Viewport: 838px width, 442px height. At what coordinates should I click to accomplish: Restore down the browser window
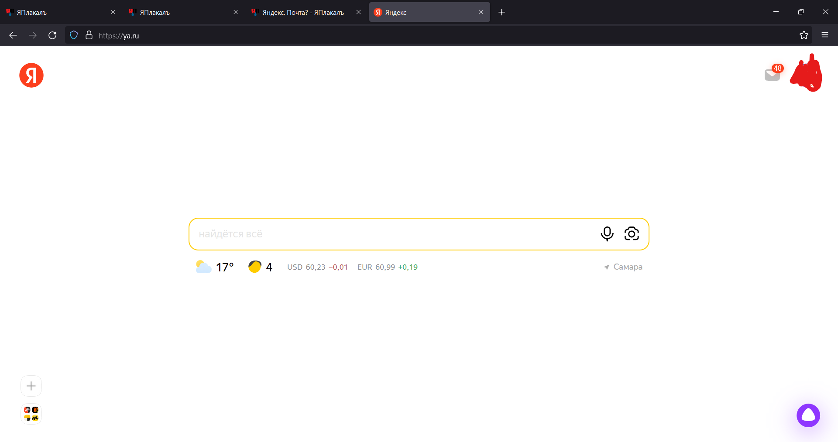pyautogui.click(x=800, y=12)
